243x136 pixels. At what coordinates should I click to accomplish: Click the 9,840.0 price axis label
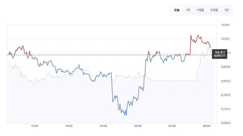(226, 81)
